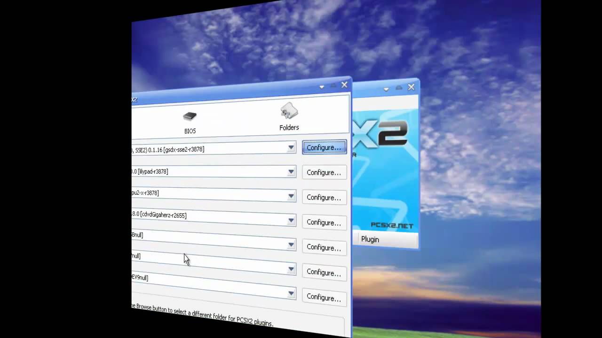Close the plugin settings dialog
Image resolution: width=602 pixels, height=338 pixels.
click(x=344, y=85)
